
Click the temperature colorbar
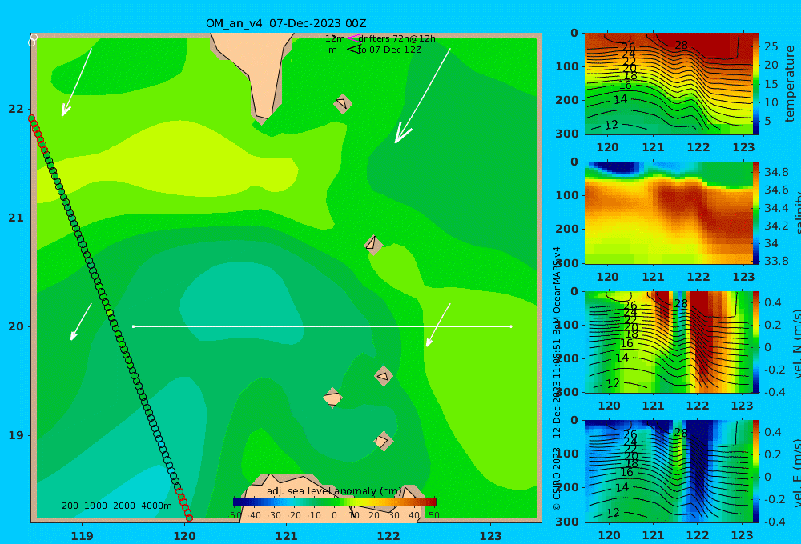pyautogui.click(x=756, y=84)
